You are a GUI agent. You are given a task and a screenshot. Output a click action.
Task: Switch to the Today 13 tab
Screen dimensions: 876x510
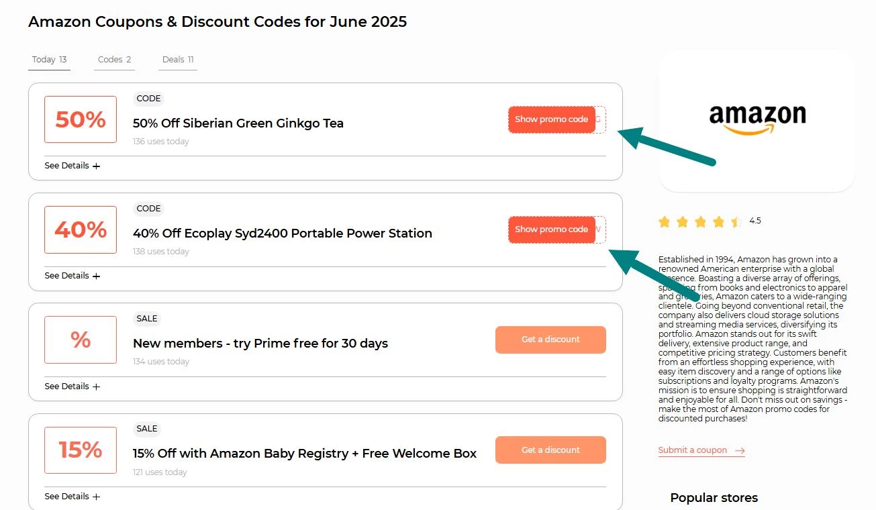[x=49, y=60]
